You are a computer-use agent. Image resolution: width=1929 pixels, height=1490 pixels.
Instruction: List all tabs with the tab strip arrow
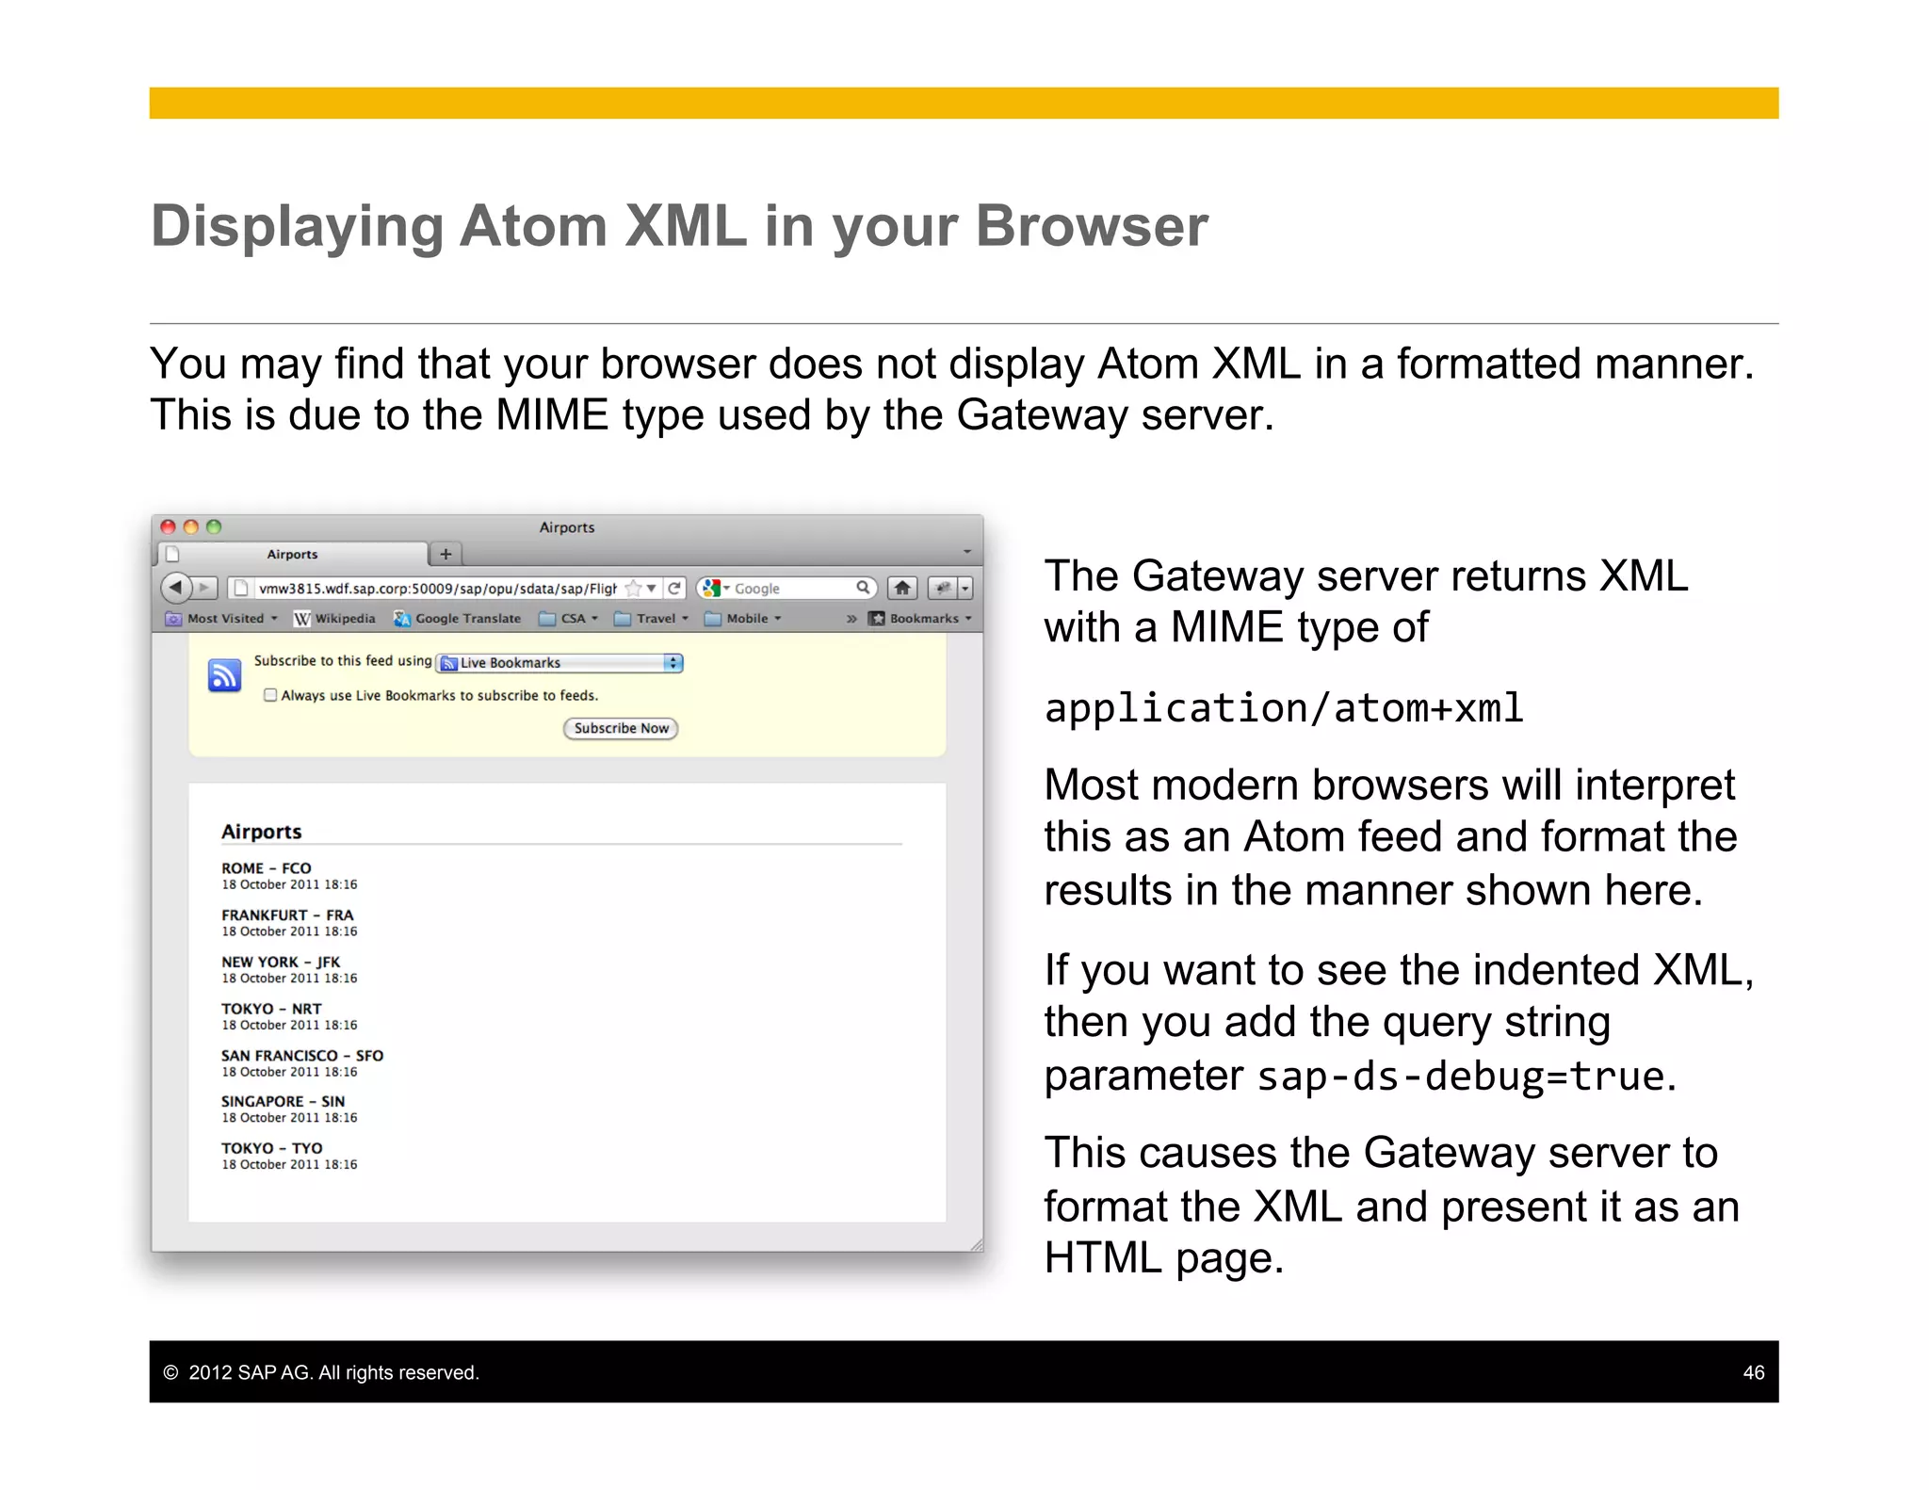point(966,552)
